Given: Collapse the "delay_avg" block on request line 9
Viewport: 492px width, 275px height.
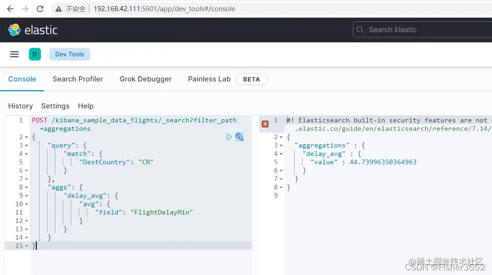Looking at the screenshot, I should 27,196.
